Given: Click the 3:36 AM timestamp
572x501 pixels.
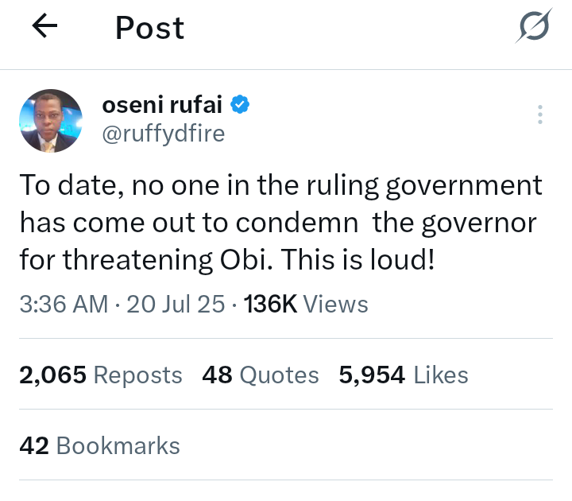Looking at the screenshot, I should click(63, 304).
